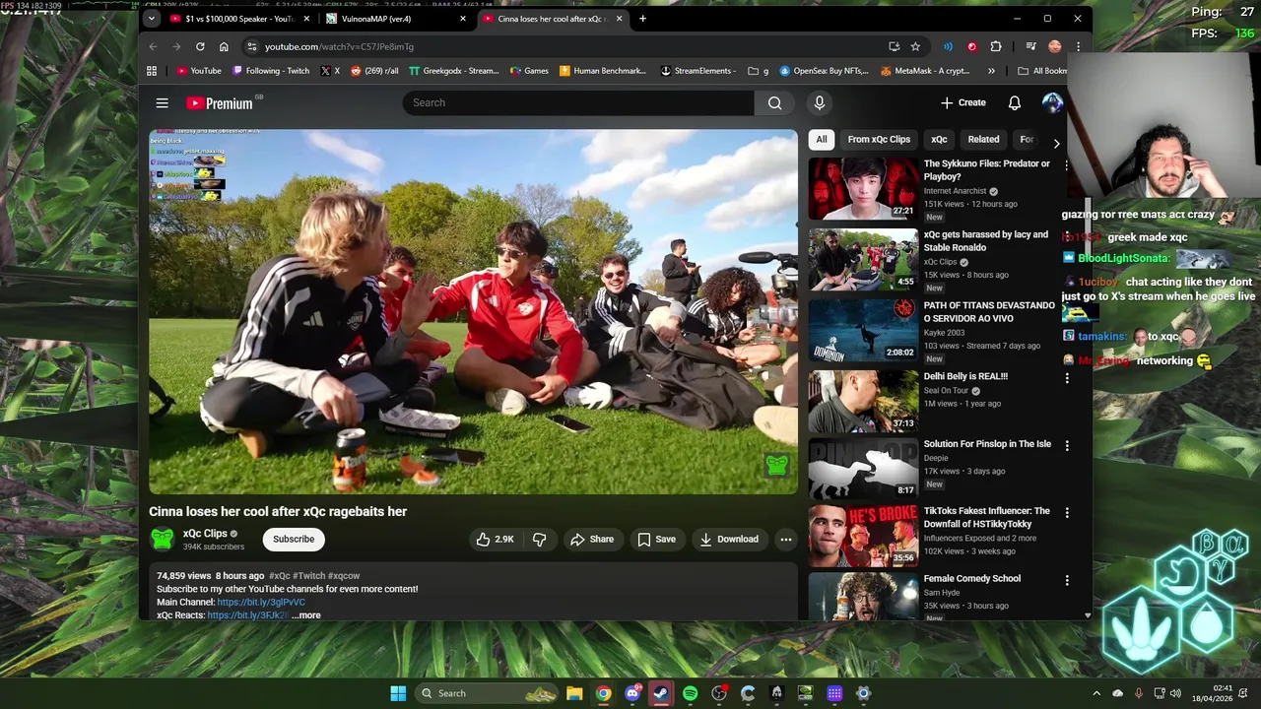Show more bookmarks with double chevron

991,71
